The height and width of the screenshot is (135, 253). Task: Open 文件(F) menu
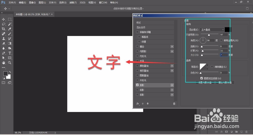pyautogui.click(x=12, y=3)
